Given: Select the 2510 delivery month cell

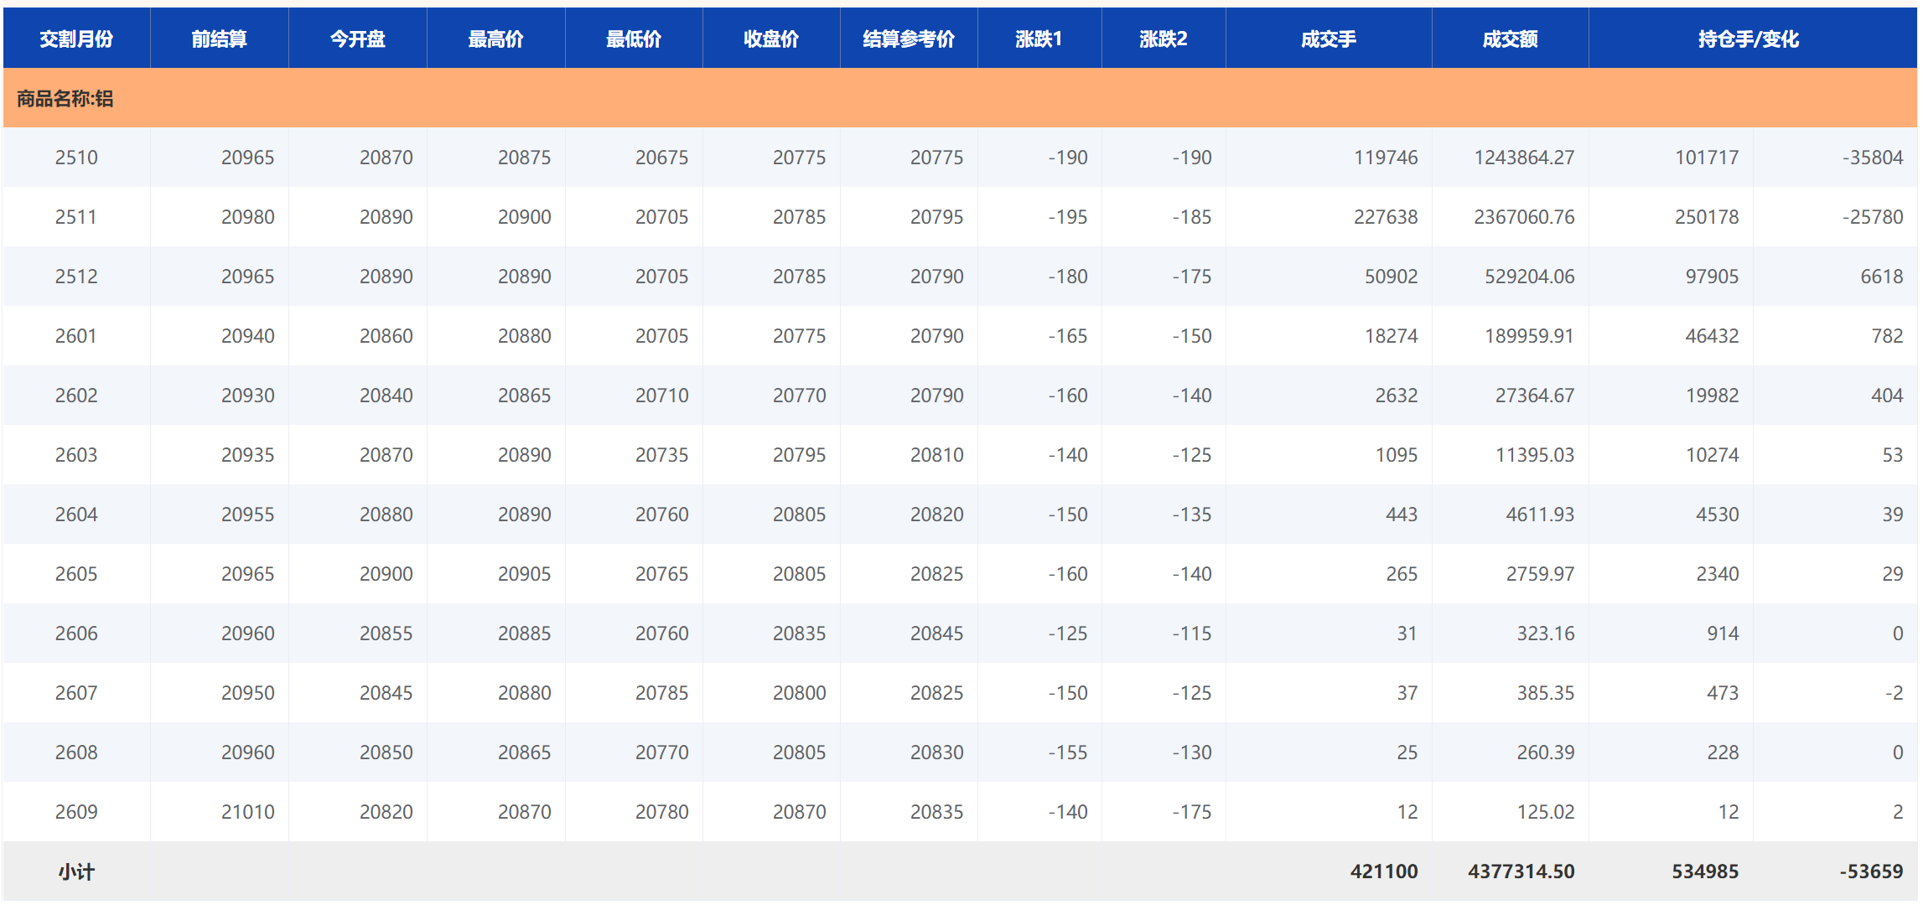Looking at the screenshot, I should [76, 158].
